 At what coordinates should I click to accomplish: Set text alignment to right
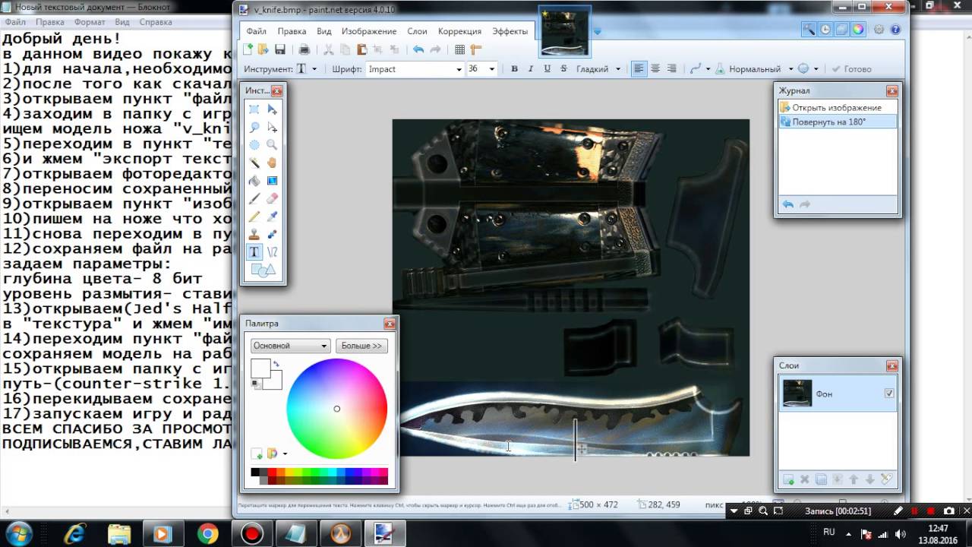click(x=671, y=68)
